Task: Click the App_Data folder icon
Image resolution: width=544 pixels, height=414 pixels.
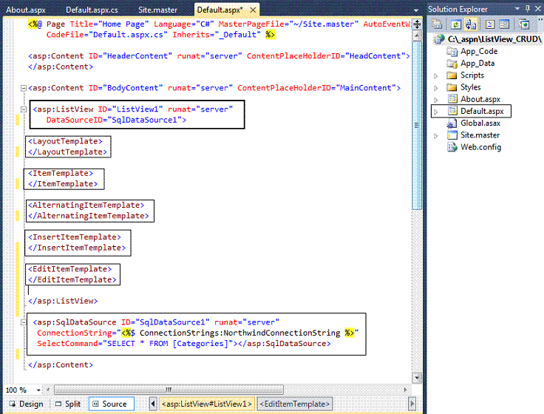Action: [452, 64]
